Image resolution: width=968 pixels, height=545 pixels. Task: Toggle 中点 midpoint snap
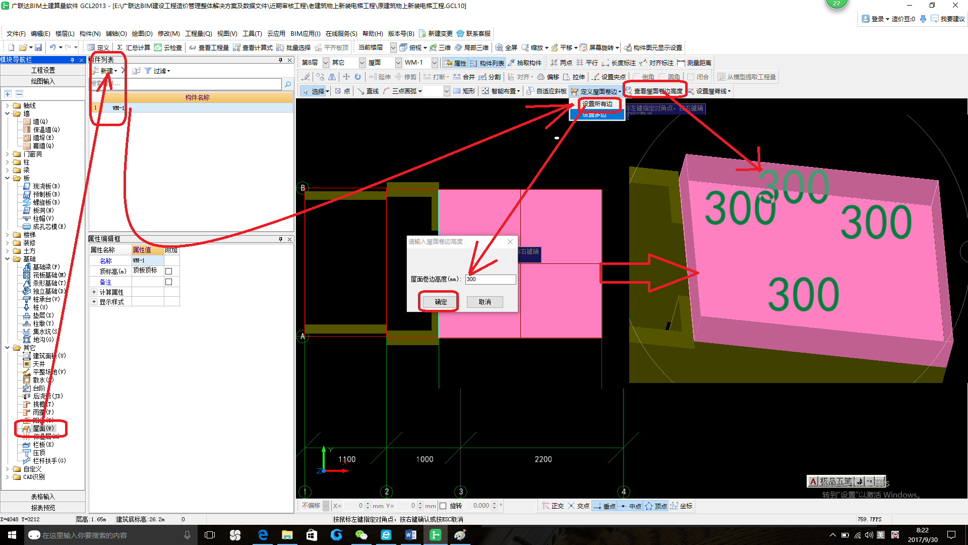630,506
